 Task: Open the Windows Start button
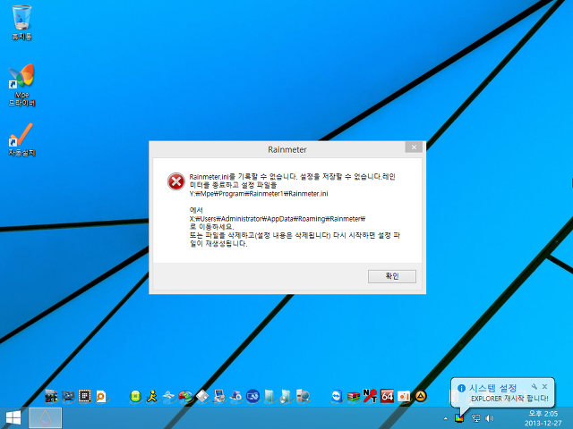coord(13,418)
